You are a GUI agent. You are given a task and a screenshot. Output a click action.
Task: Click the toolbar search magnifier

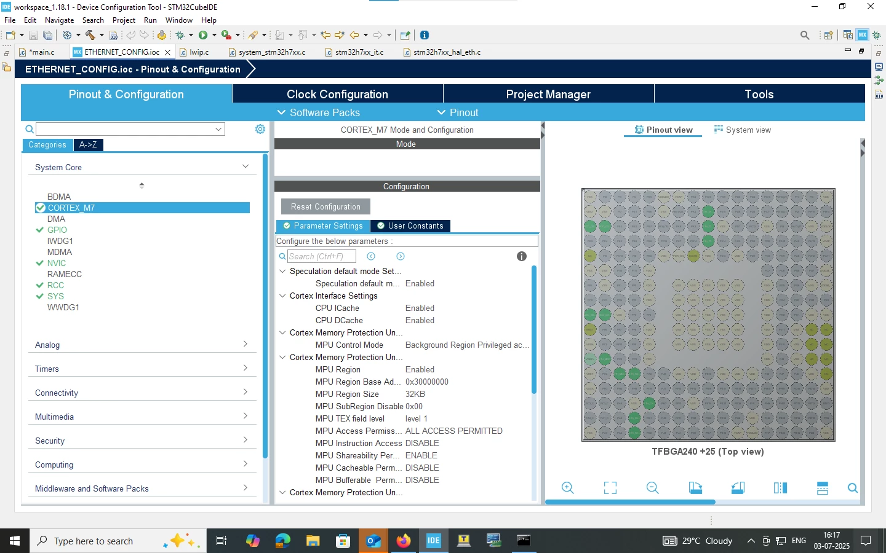[x=805, y=36]
